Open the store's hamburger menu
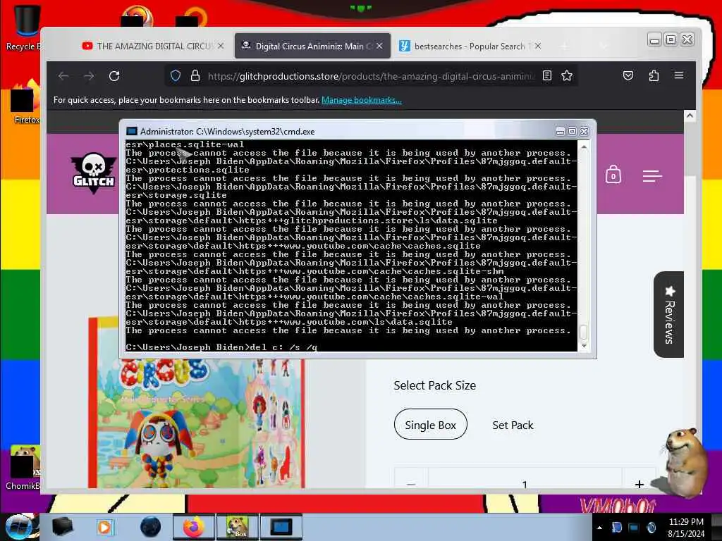Viewport: 722px width, 541px height. click(652, 175)
